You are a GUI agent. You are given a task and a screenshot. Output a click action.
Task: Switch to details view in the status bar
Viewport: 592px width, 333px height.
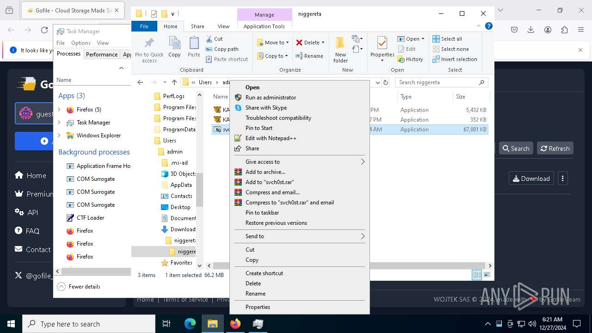(477, 275)
